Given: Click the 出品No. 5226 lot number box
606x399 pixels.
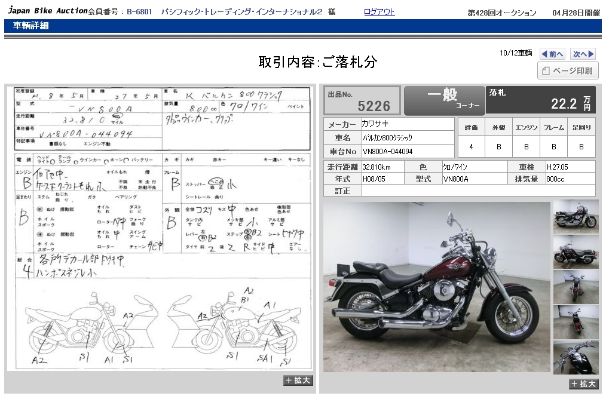Looking at the screenshot, I should (362, 100).
